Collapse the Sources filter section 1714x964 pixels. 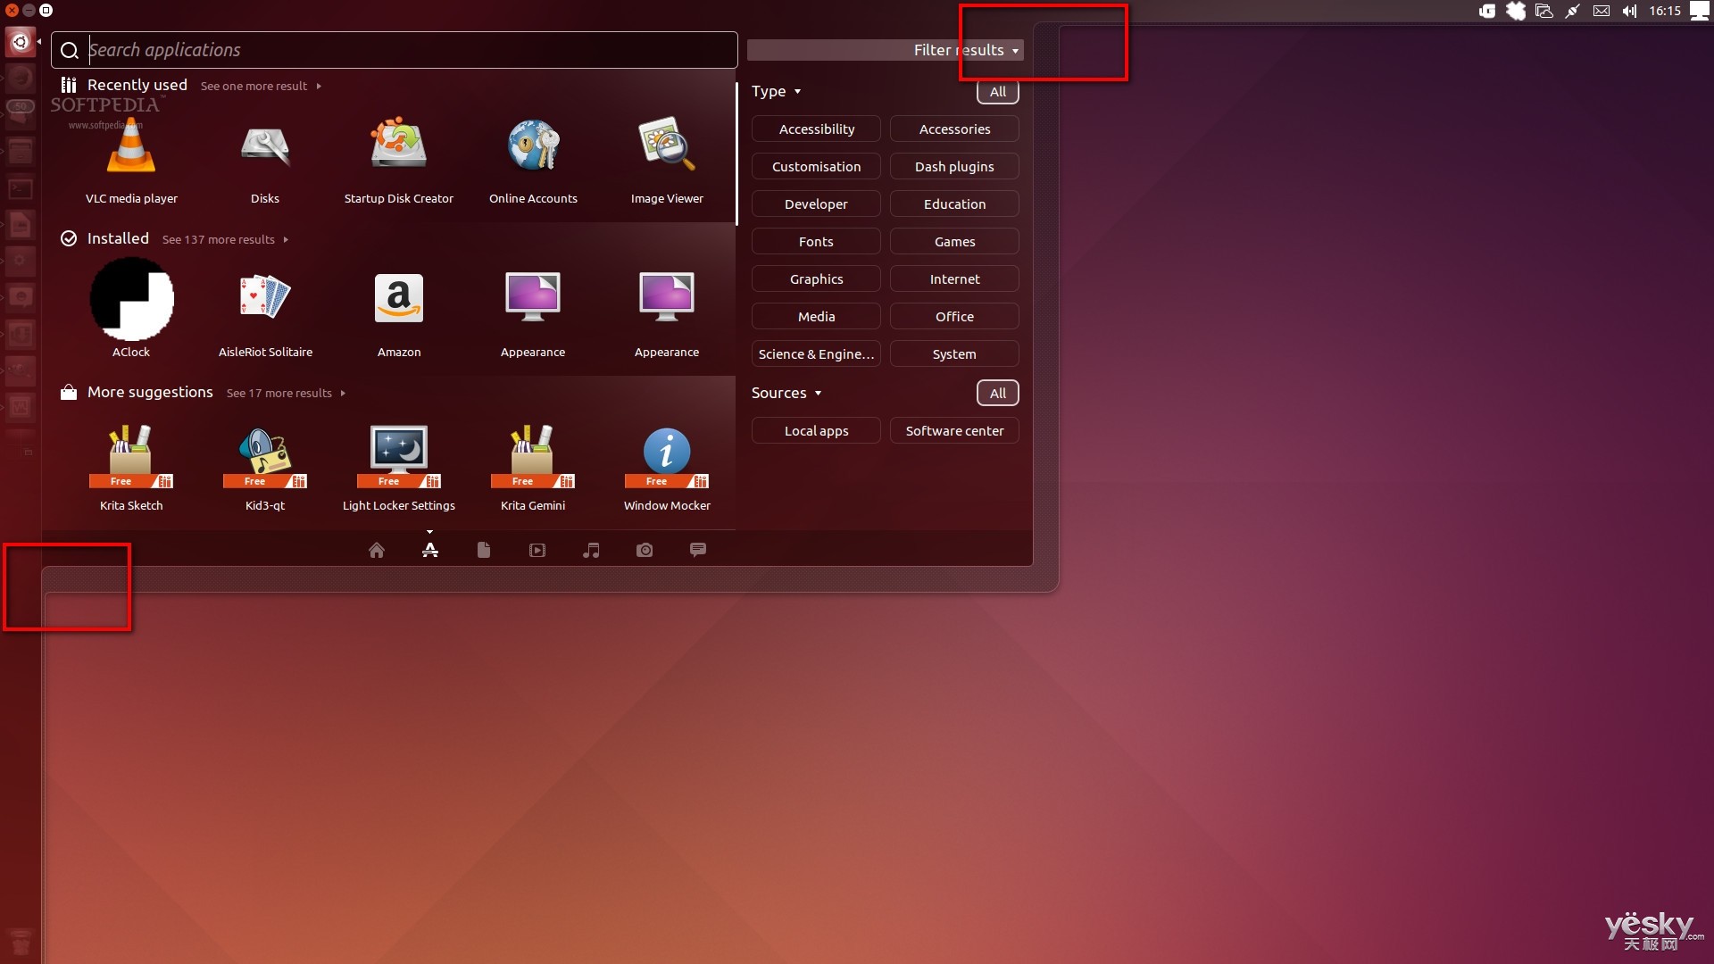click(786, 393)
